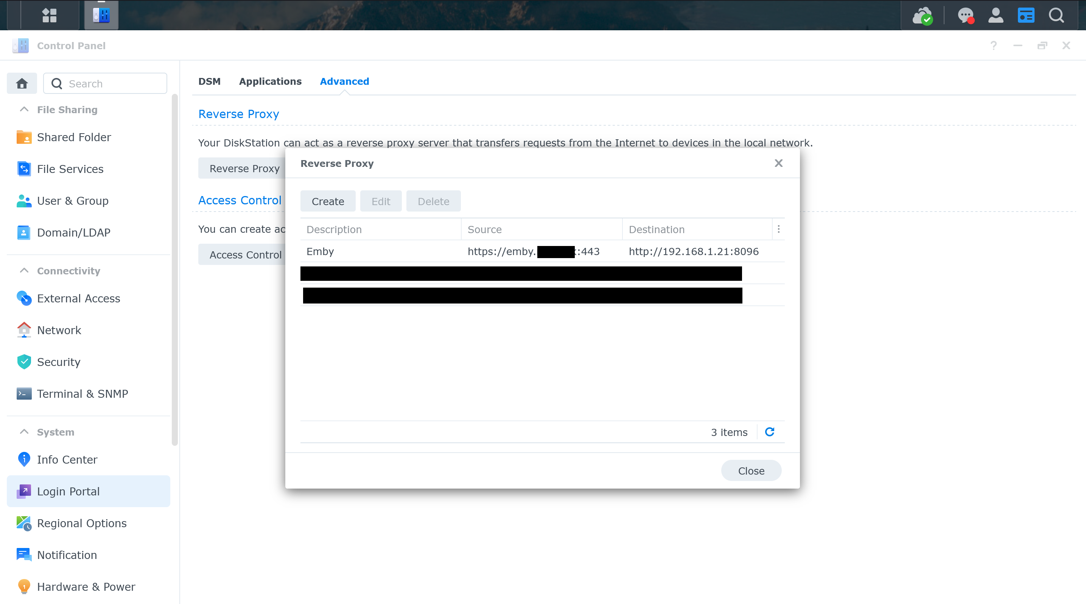Open the Widgets panel icon
The width and height of the screenshot is (1086, 604).
pos(1026,16)
